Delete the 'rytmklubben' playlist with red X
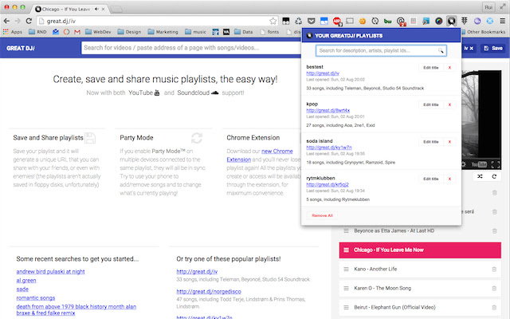510x319 pixels. (449, 179)
